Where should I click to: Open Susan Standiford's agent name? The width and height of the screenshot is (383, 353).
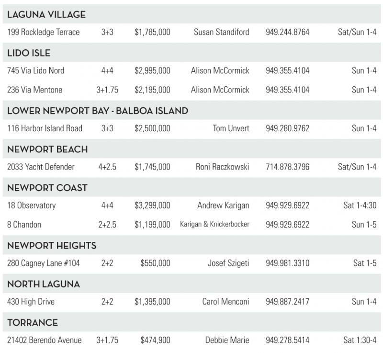pos(221,32)
